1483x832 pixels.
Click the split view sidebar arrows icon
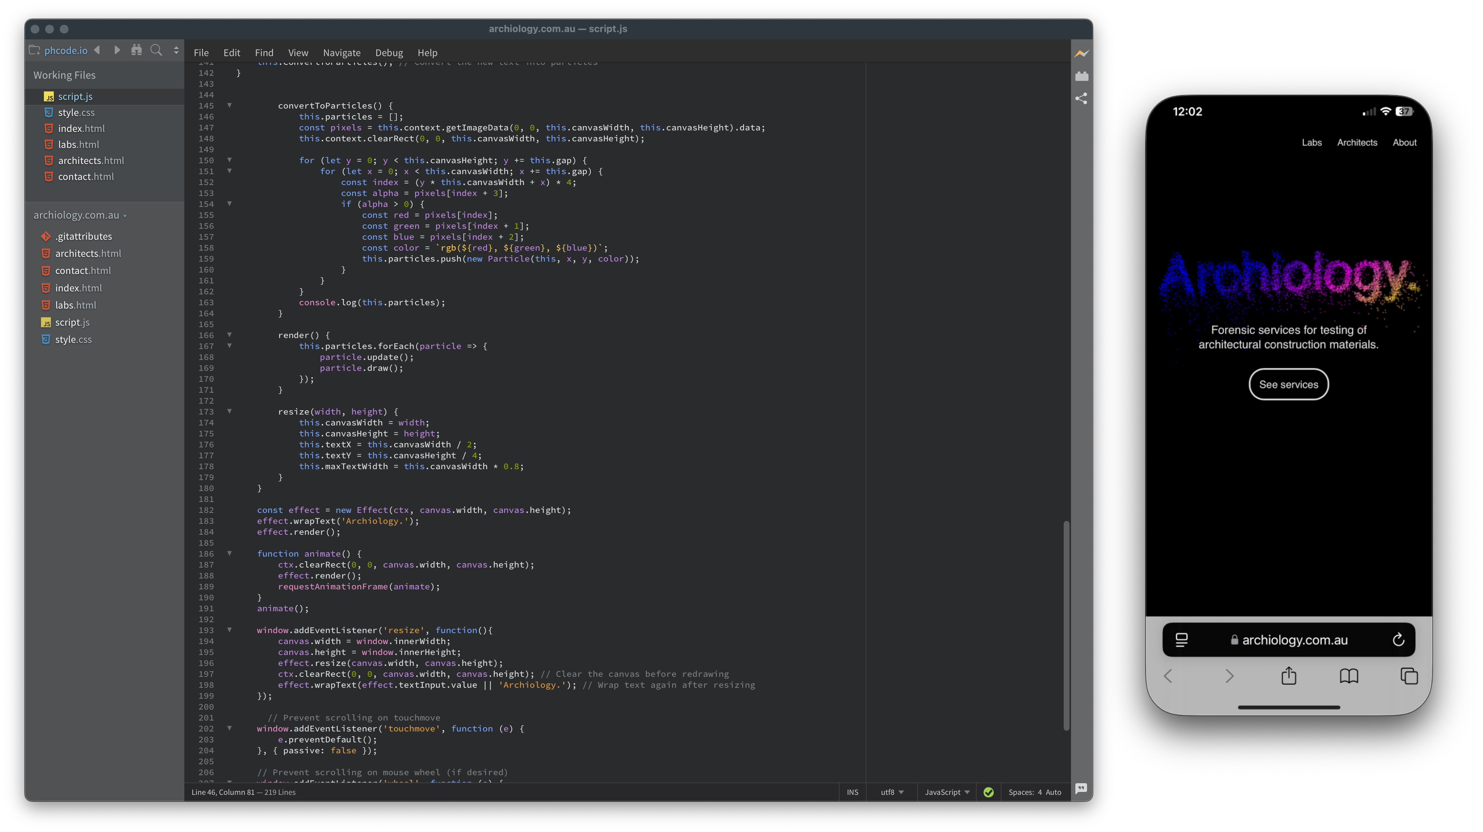(x=176, y=50)
